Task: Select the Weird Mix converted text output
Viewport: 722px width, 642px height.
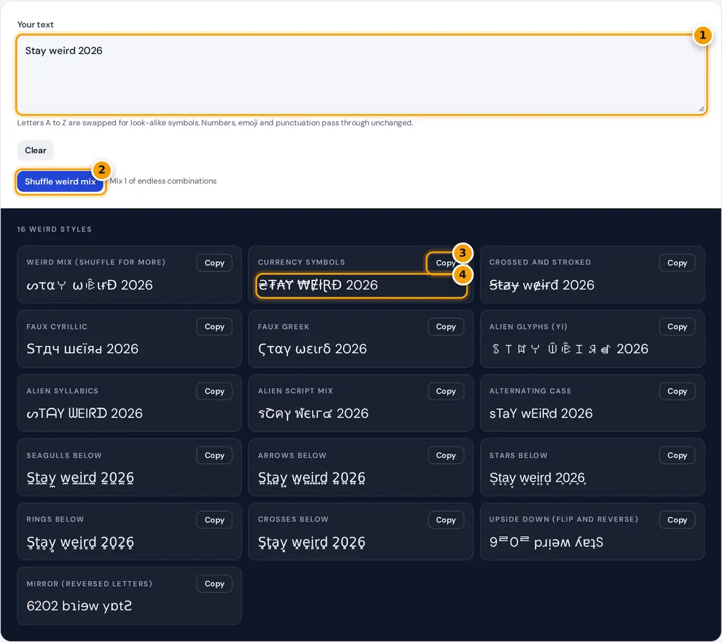Action: [x=90, y=285]
